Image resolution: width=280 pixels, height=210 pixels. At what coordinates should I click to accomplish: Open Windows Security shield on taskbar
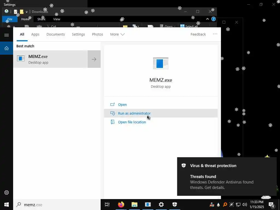click(175, 205)
